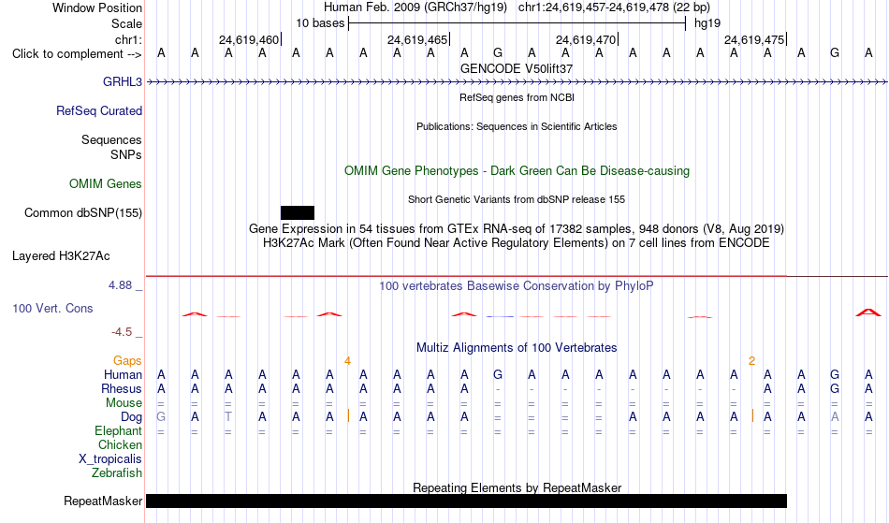This screenshot has width=889, height=523.
Task: Click 'Repeating Elements by RepeatMasker' title
Action: coord(517,487)
